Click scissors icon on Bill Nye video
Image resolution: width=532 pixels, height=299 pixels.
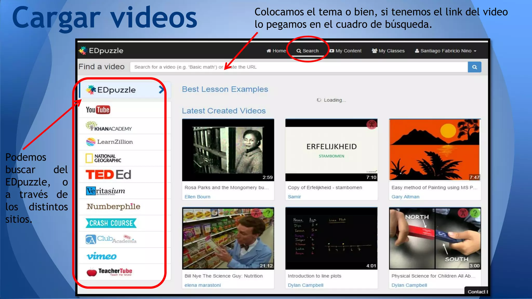pyautogui.click(x=256, y=213)
